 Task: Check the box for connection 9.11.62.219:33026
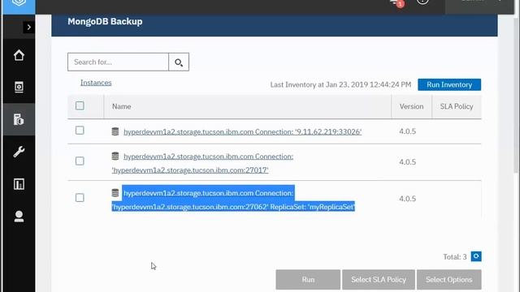80,131
